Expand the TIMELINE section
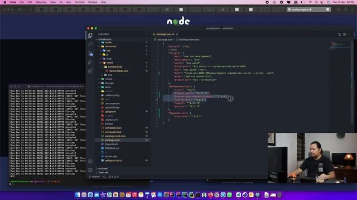 [103, 173]
